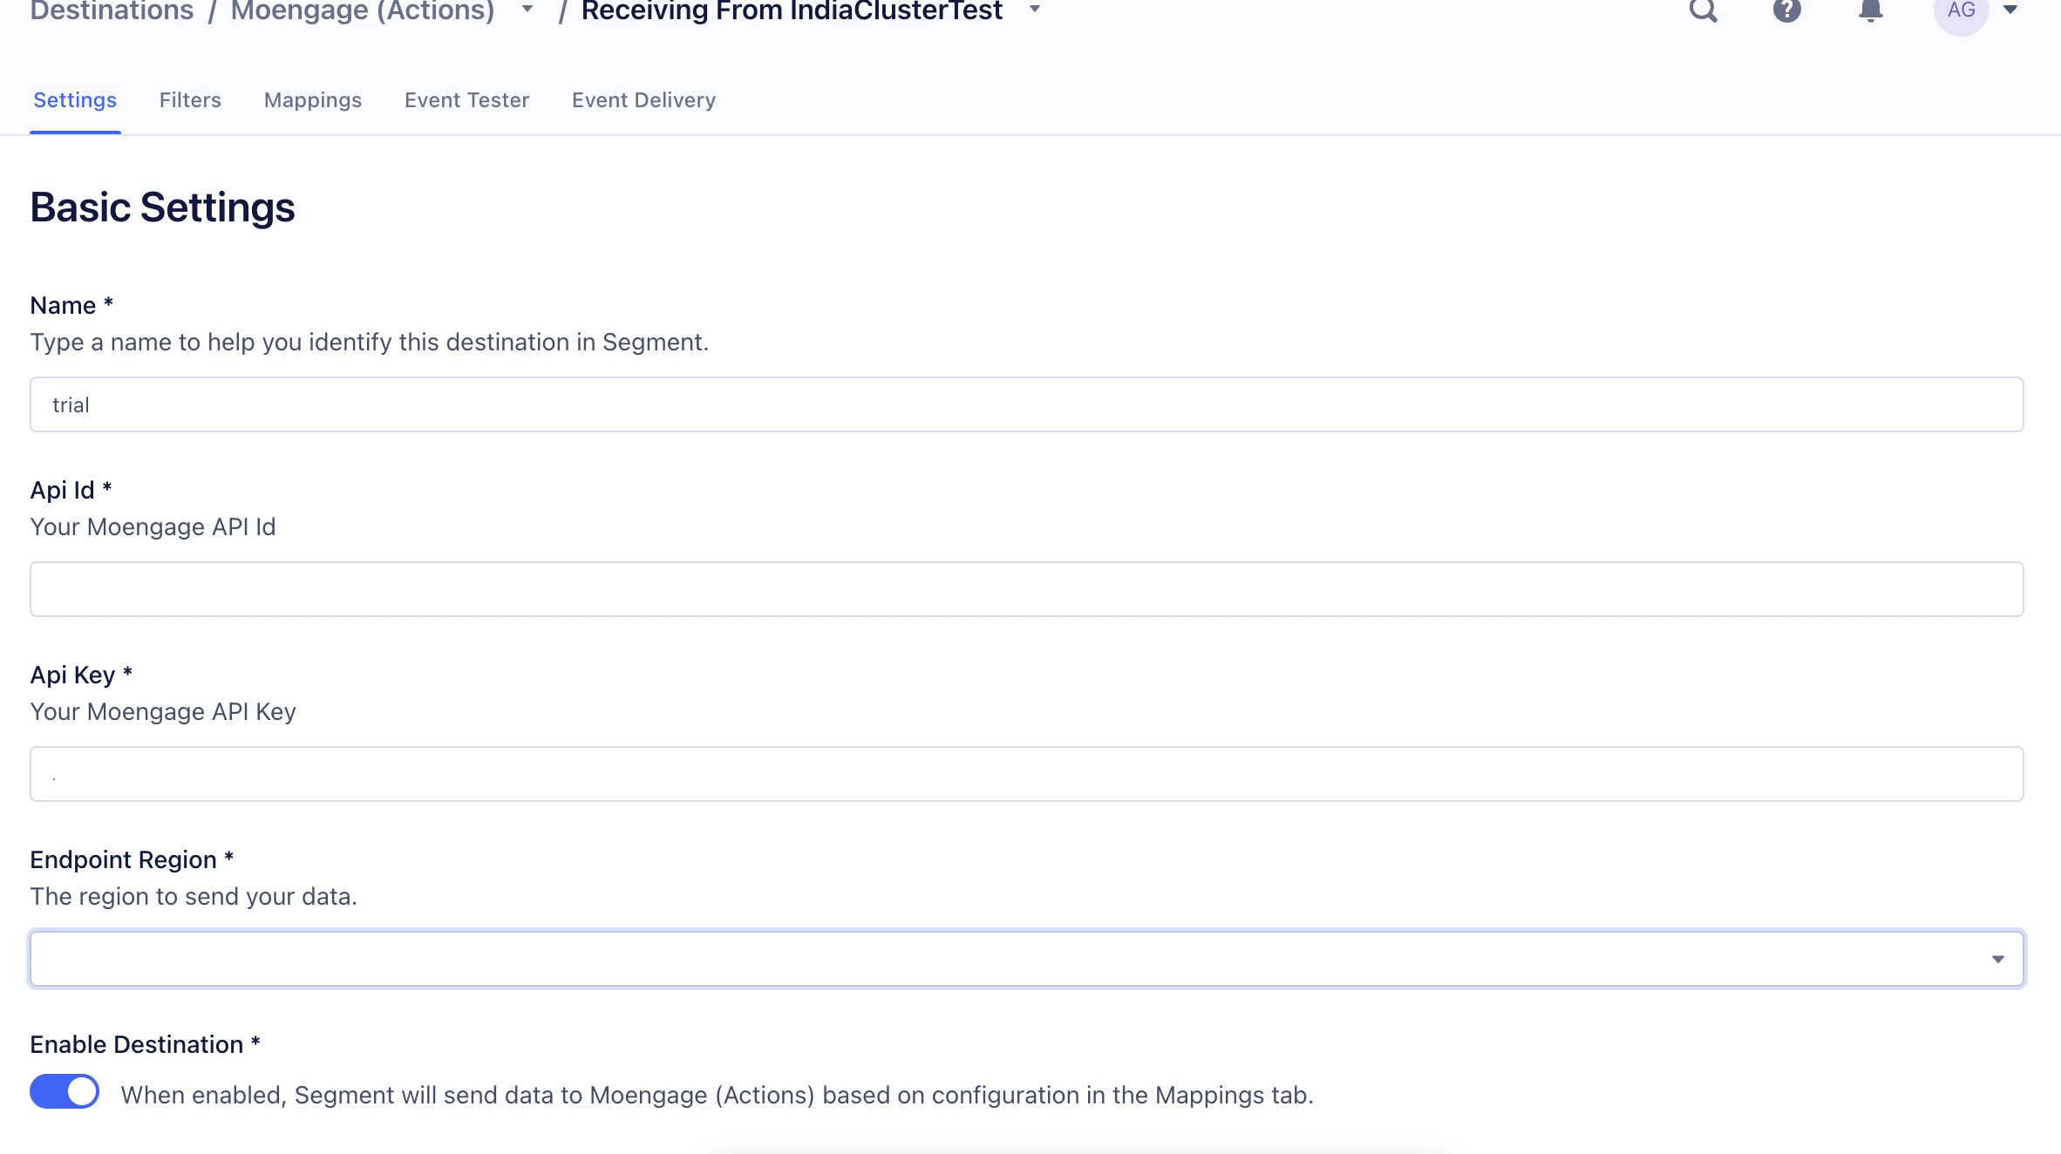Go to Destinations breadcrumb link

coord(112,10)
